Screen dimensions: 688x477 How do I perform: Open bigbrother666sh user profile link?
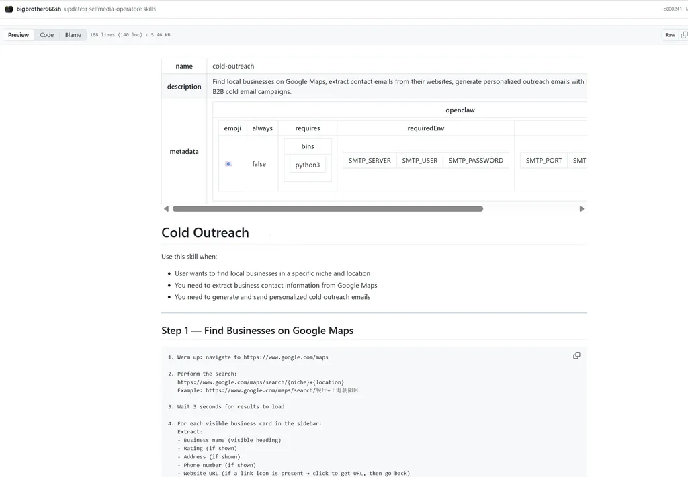(x=38, y=9)
